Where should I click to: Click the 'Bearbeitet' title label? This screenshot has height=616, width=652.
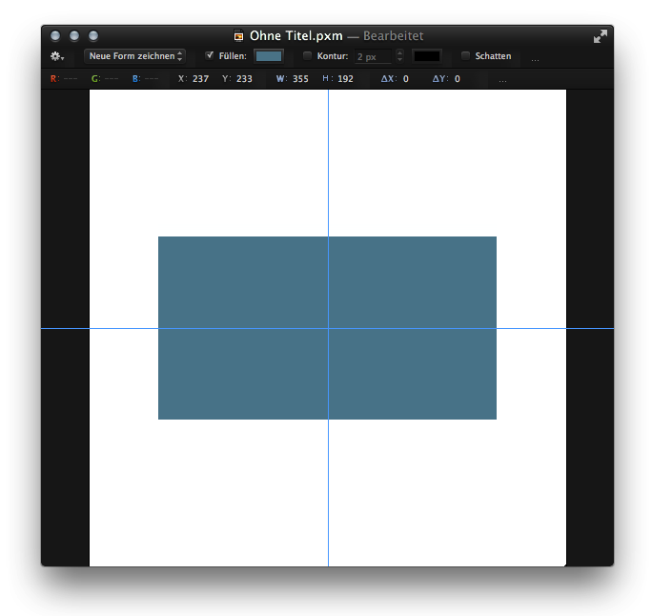[393, 36]
